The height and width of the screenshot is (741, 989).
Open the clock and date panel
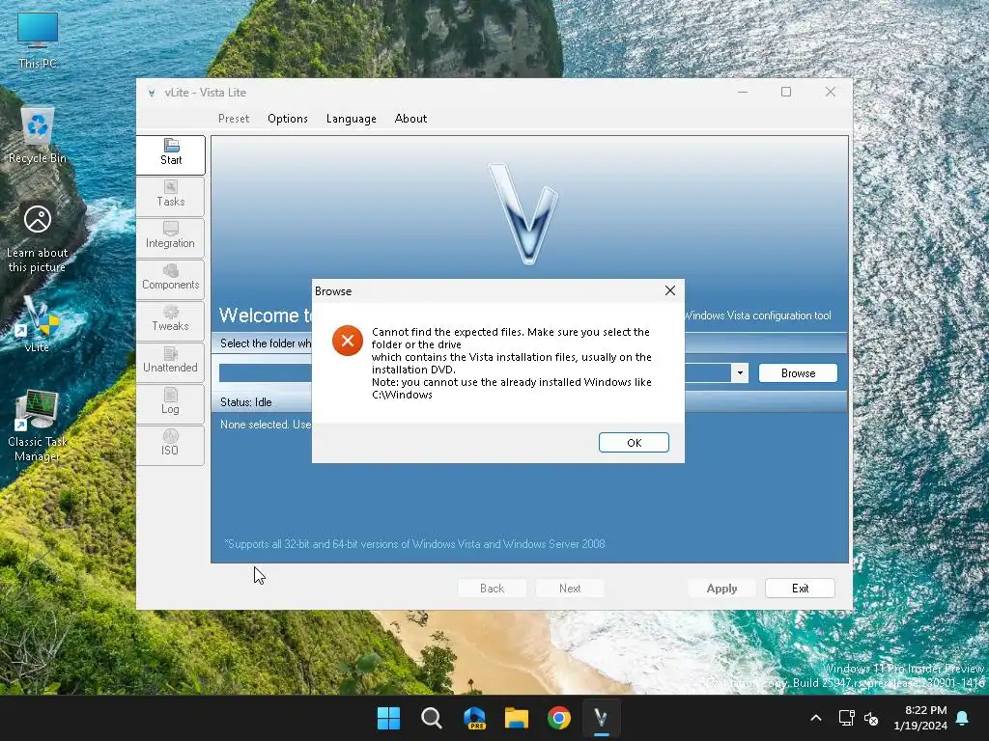click(x=920, y=718)
